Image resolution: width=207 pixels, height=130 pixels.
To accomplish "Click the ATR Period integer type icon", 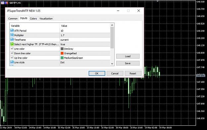I will point(12,30).
